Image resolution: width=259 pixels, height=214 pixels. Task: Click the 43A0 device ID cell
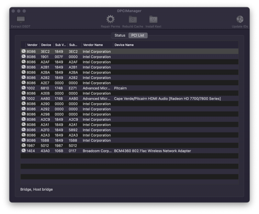(x=45, y=151)
